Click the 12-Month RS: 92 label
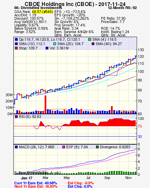The height and width of the screenshot is (188, 150). pos(122,8)
